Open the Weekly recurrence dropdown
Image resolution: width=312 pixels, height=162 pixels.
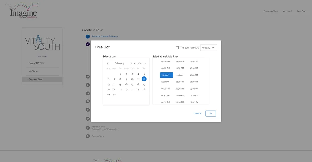coord(208,48)
